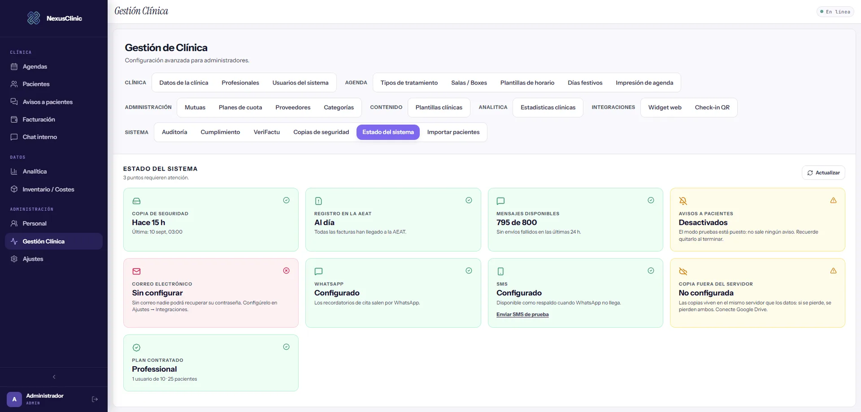Click the Personal users icon in sidebar

tap(14, 223)
